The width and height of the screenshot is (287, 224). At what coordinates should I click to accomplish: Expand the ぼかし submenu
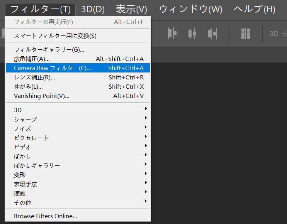pyautogui.click(x=78, y=156)
